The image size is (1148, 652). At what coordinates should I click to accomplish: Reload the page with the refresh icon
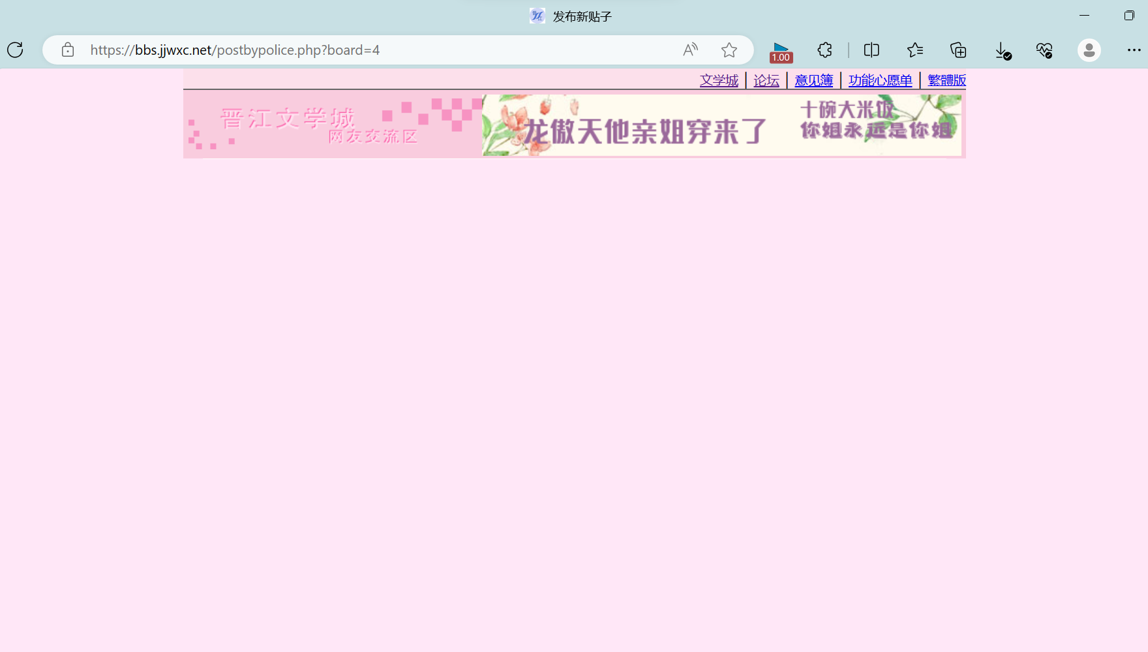[x=15, y=50]
